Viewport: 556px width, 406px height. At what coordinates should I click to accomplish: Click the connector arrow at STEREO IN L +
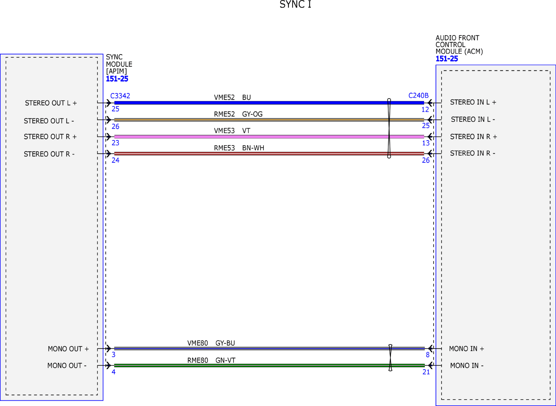tap(430, 103)
